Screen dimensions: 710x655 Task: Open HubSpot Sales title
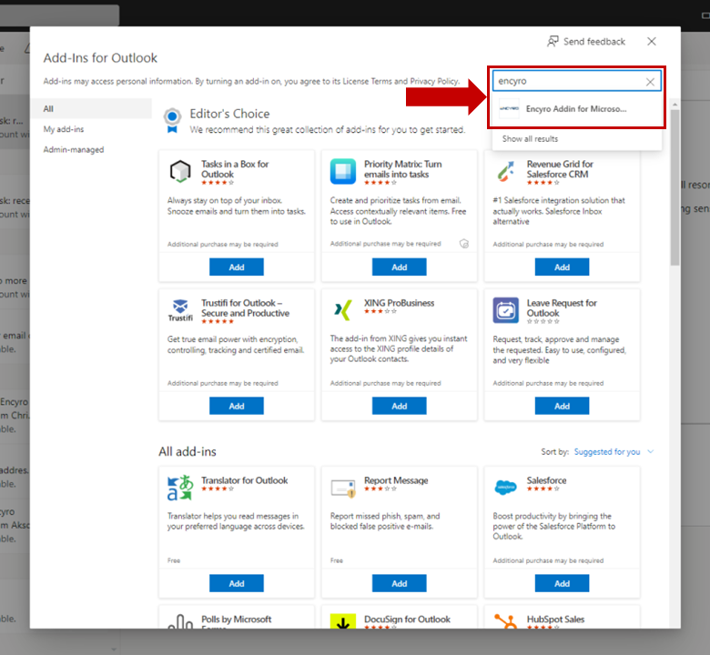[x=555, y=619]
